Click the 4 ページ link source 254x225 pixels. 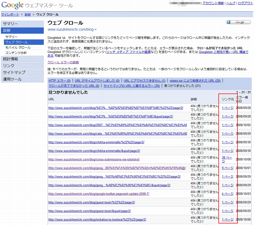[x=228, y=194]
